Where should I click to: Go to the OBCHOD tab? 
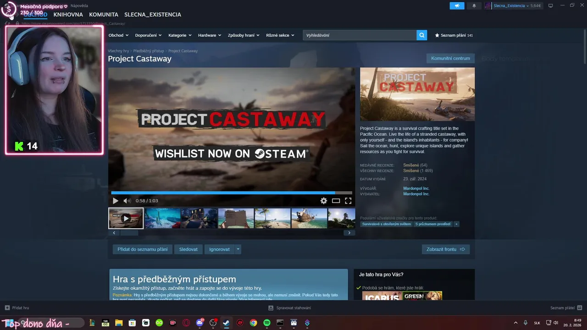35,15
